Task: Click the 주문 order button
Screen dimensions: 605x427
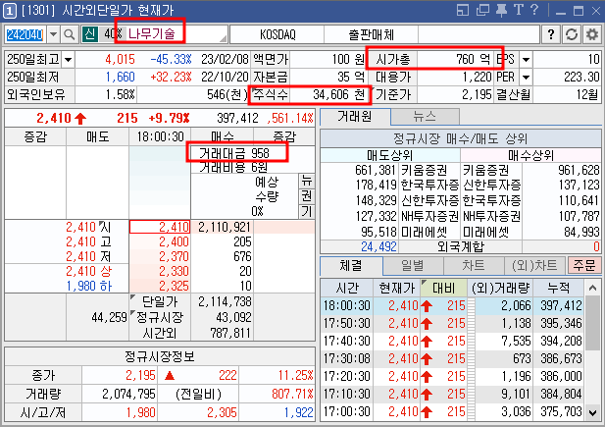Action: 584,265
